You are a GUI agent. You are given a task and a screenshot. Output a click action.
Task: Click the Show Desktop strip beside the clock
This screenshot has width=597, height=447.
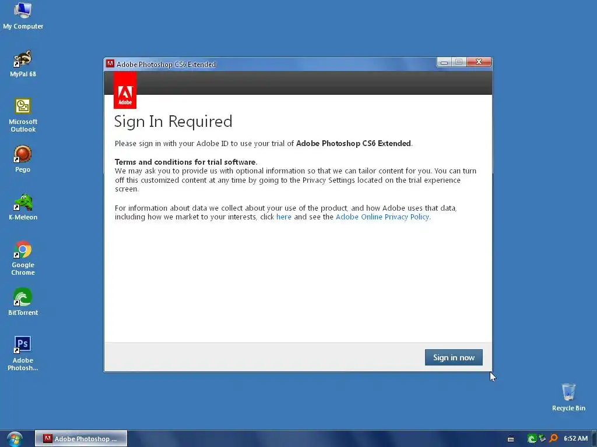pos(594,439)
